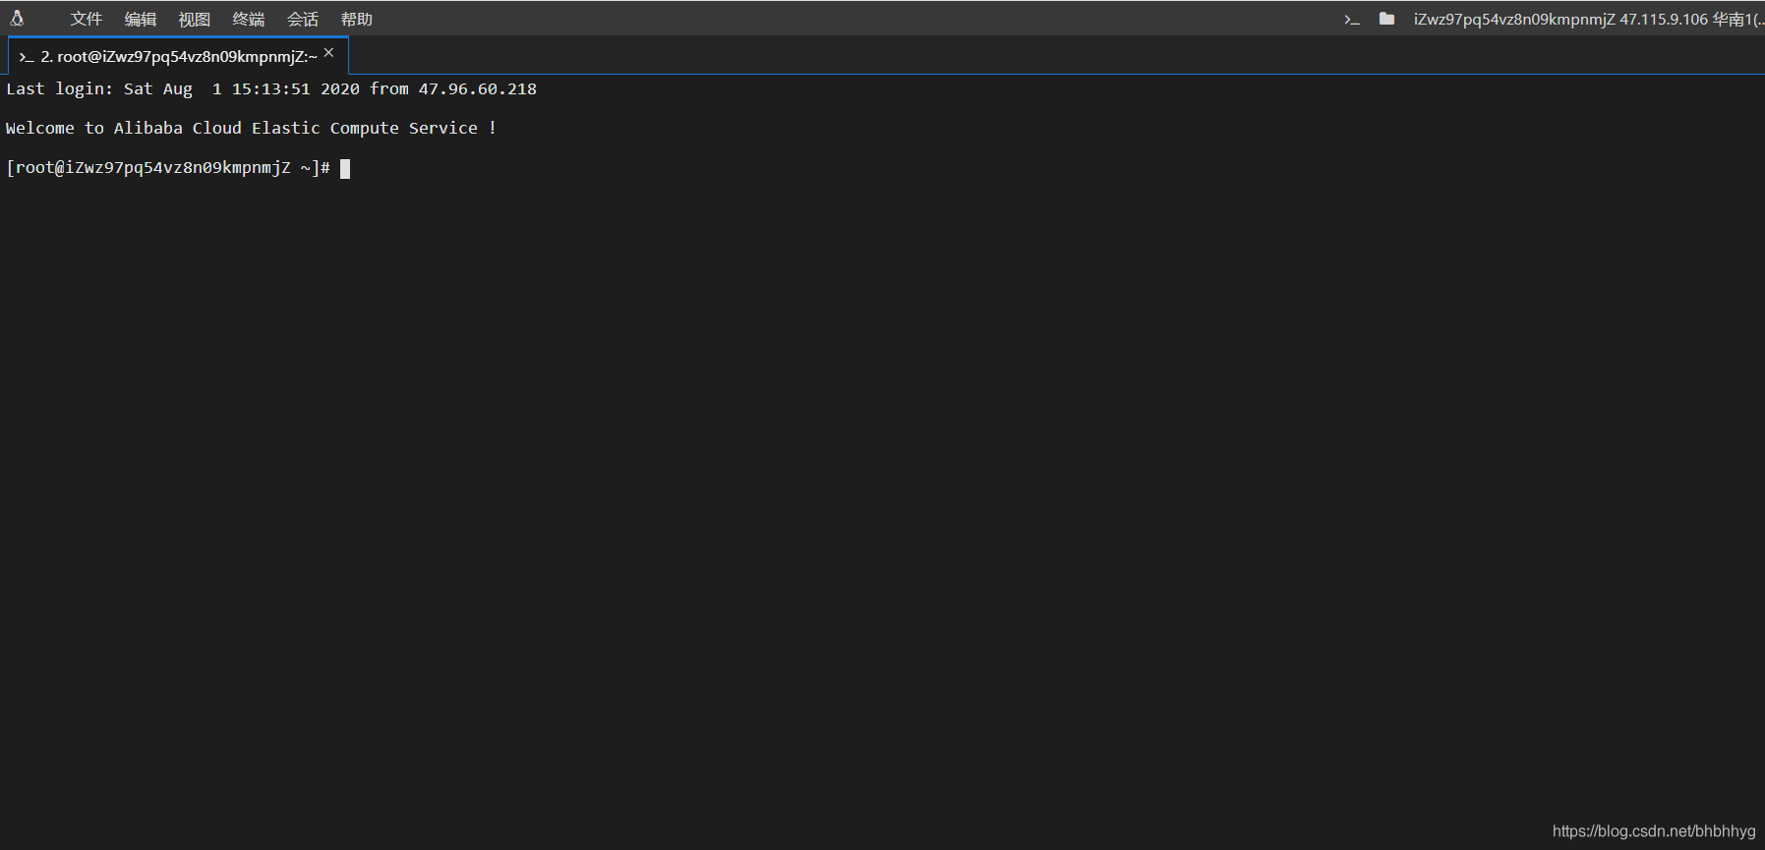Click the terminal prompt icon in the tab
The height and width of the screenshot is (850, 1765).
pos(27,57)
